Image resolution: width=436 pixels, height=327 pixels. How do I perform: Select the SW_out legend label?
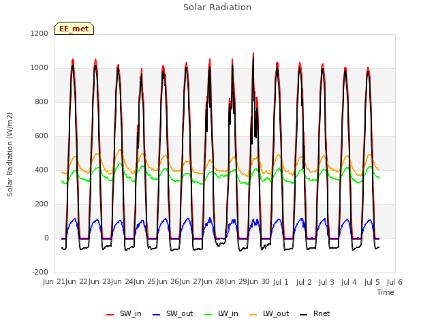coord(180,313)
